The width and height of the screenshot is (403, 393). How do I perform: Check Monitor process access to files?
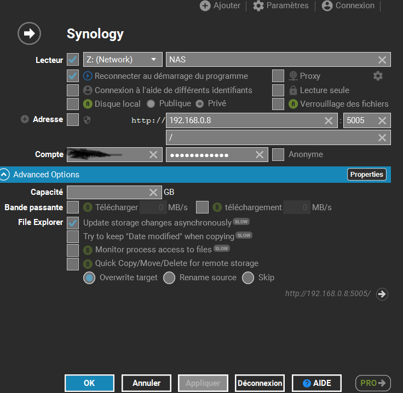73,250
